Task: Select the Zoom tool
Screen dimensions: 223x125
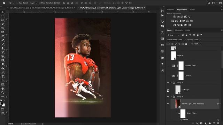Action: pos(2,93)
